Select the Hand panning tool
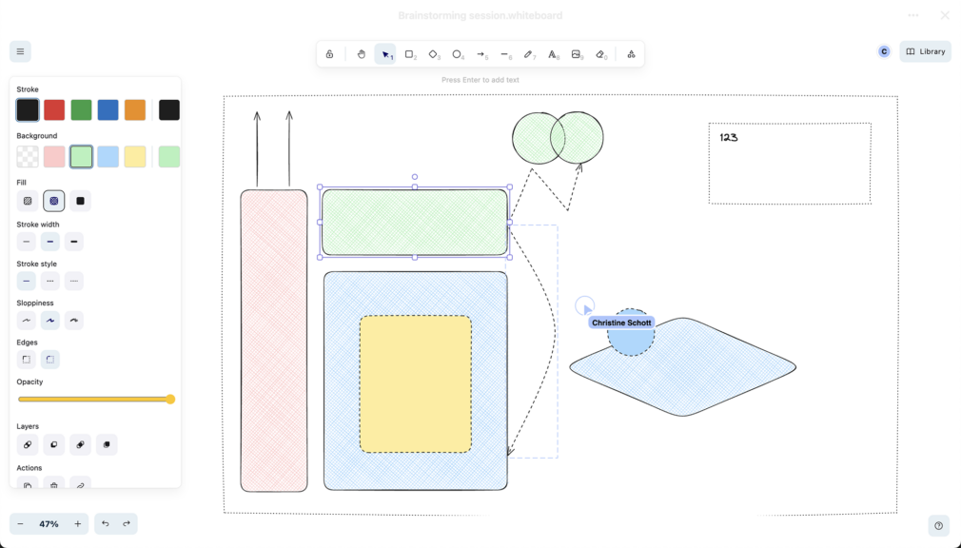This screenshot has height=548, width=961. click(x=362, y=54)
